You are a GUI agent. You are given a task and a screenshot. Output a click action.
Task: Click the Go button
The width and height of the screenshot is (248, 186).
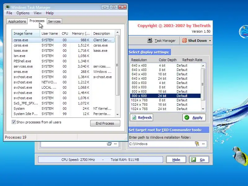(x=199, y=160)
